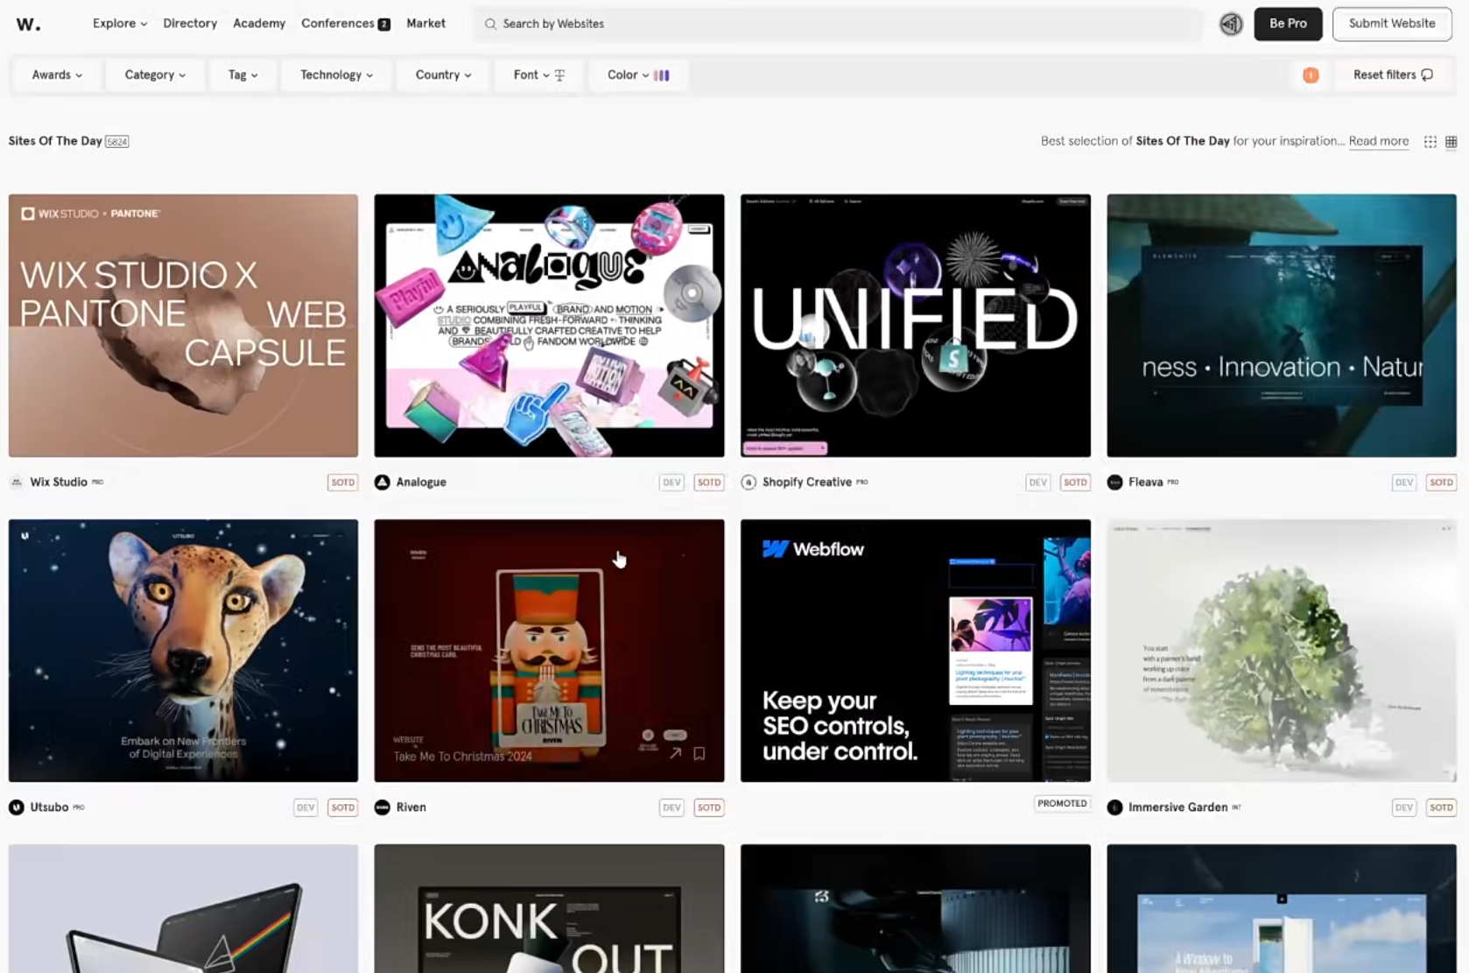Open the Shopify Creative author link

point(806,483)
